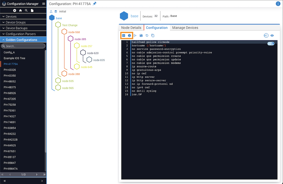Screen dimensions: 283x184
Task: Click the document icon in the sidebar toolbar
Action: 32,11
